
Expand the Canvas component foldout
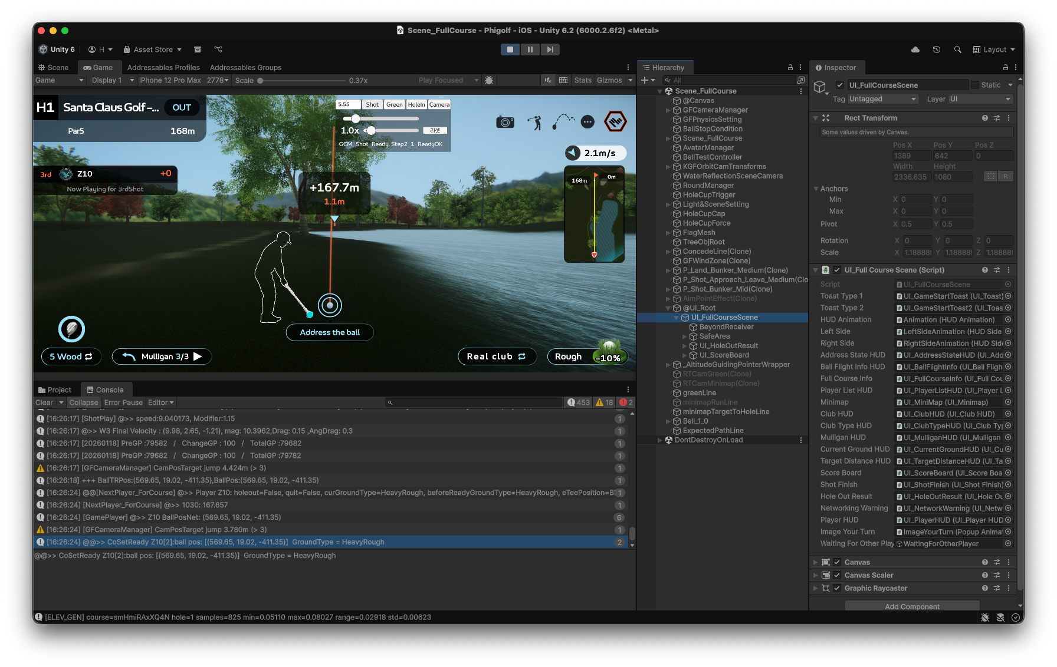click(815, 562)
